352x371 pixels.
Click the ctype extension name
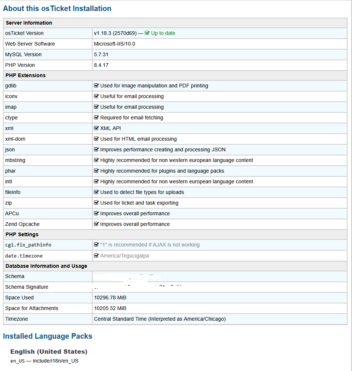[x=11, y=118]
